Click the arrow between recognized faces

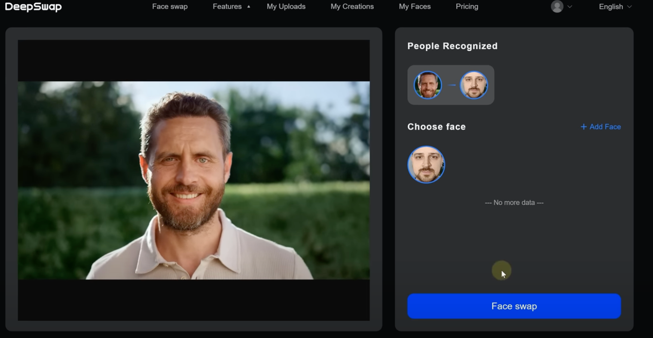point(452,85)
